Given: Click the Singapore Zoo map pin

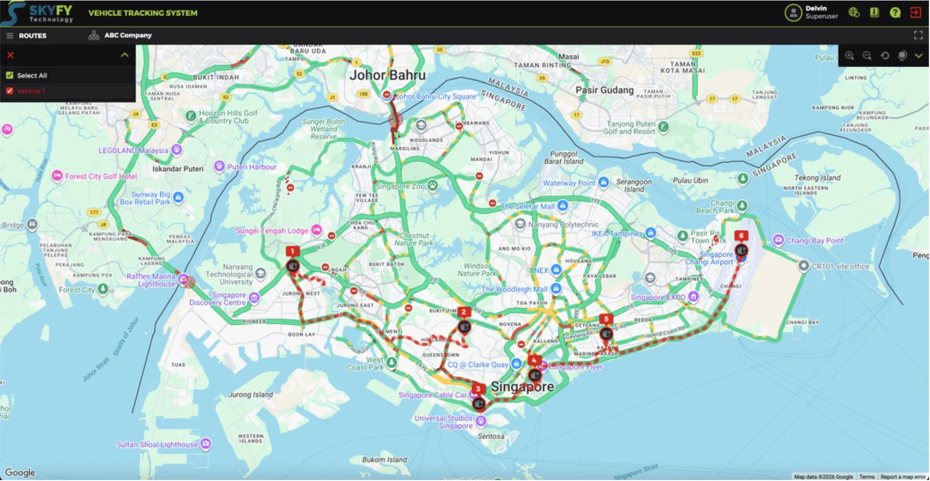Looking at the screenshot, I should coord(432,186).
